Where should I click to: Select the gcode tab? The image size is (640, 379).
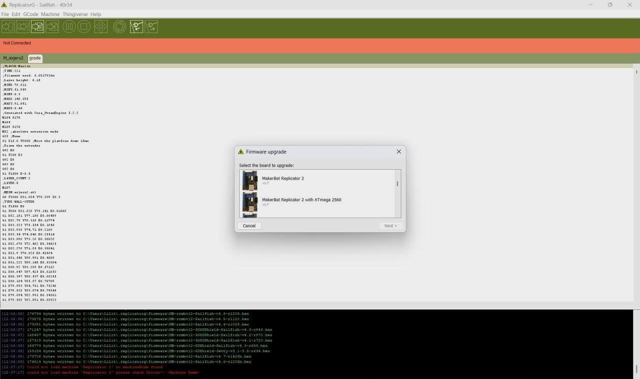tap(35, 58)
